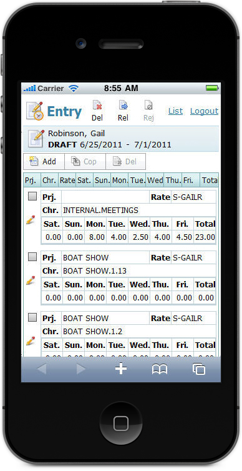Click the document icon beside Robinson, Gail
Viewport: 242px width, 471px height.
(x=36, y=139)
